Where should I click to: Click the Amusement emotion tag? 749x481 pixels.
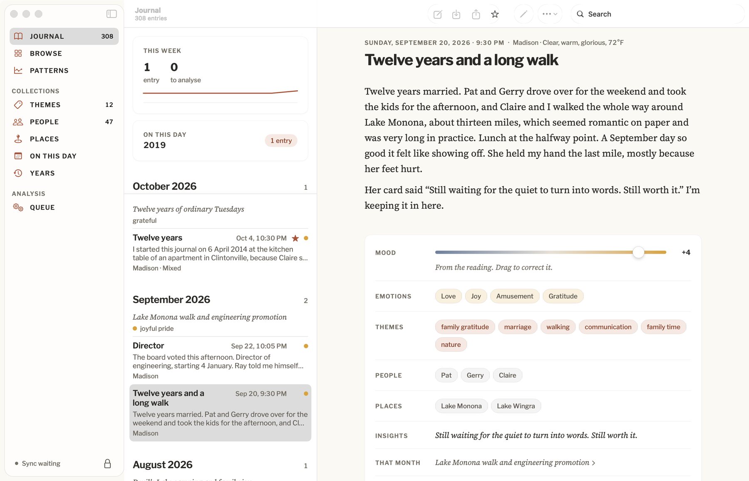[x=514, y=296]
